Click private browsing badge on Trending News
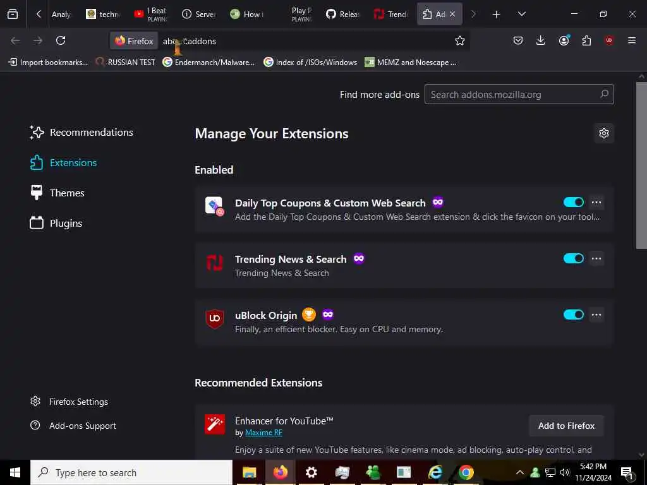This screenshot has height=485, width=647. point(359,258)
